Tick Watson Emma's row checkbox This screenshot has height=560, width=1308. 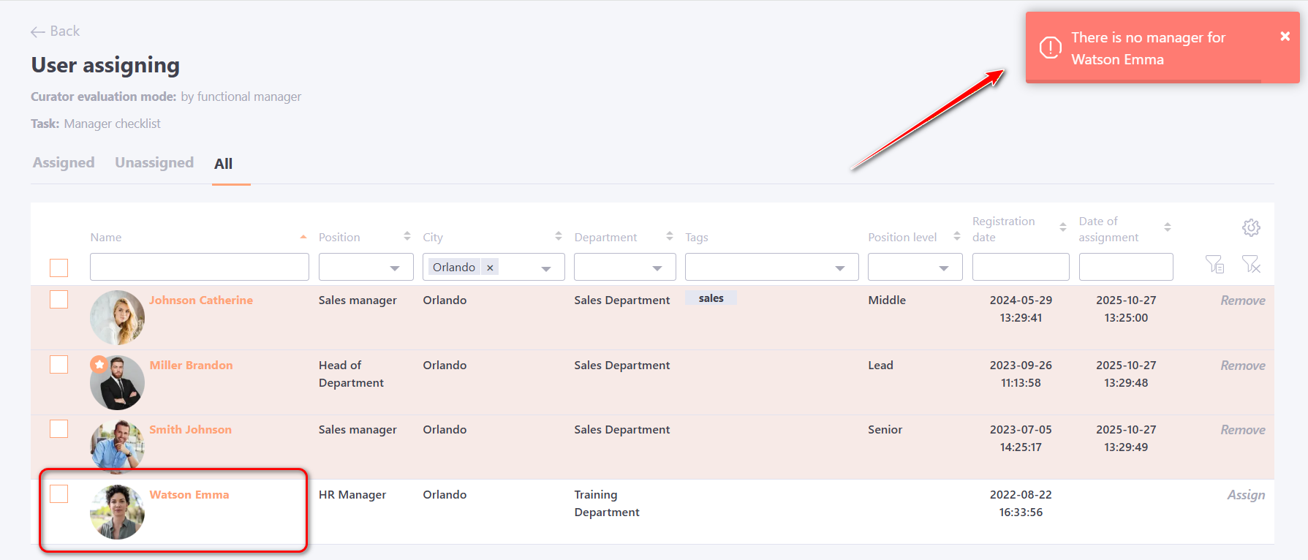point(59,494)
